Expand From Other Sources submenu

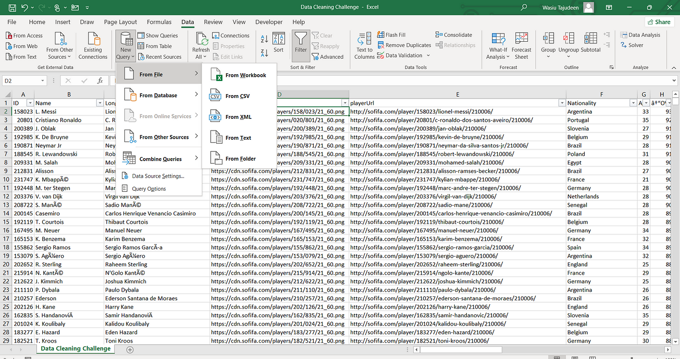(x=159, y=137)
